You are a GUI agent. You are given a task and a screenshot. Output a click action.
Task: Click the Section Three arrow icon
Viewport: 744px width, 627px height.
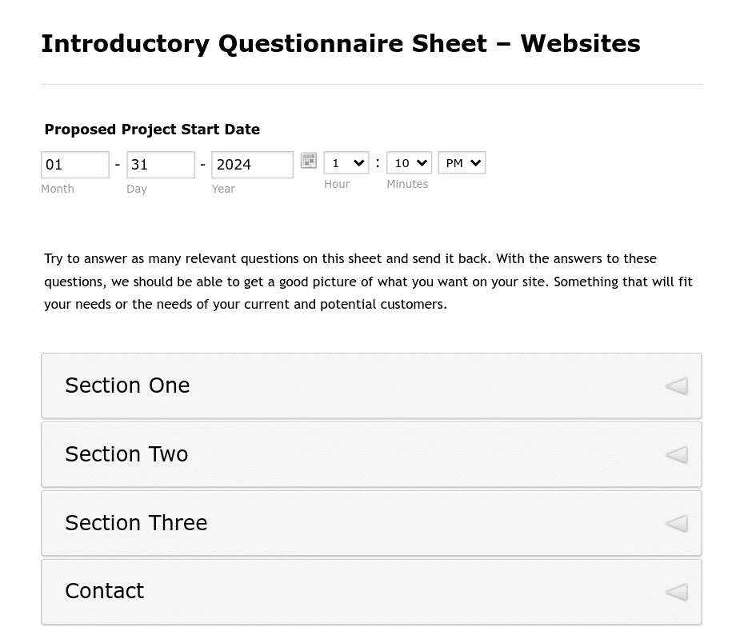(677, 524)
